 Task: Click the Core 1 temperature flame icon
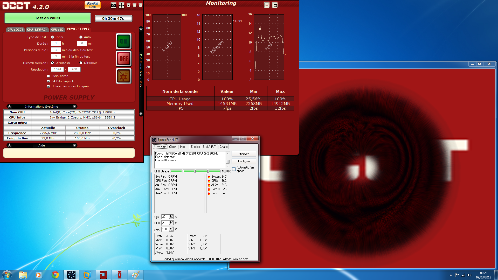pyautogui.click(x=209, y=193)
